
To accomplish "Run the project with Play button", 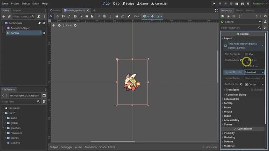I will click(x=214, y=3).
